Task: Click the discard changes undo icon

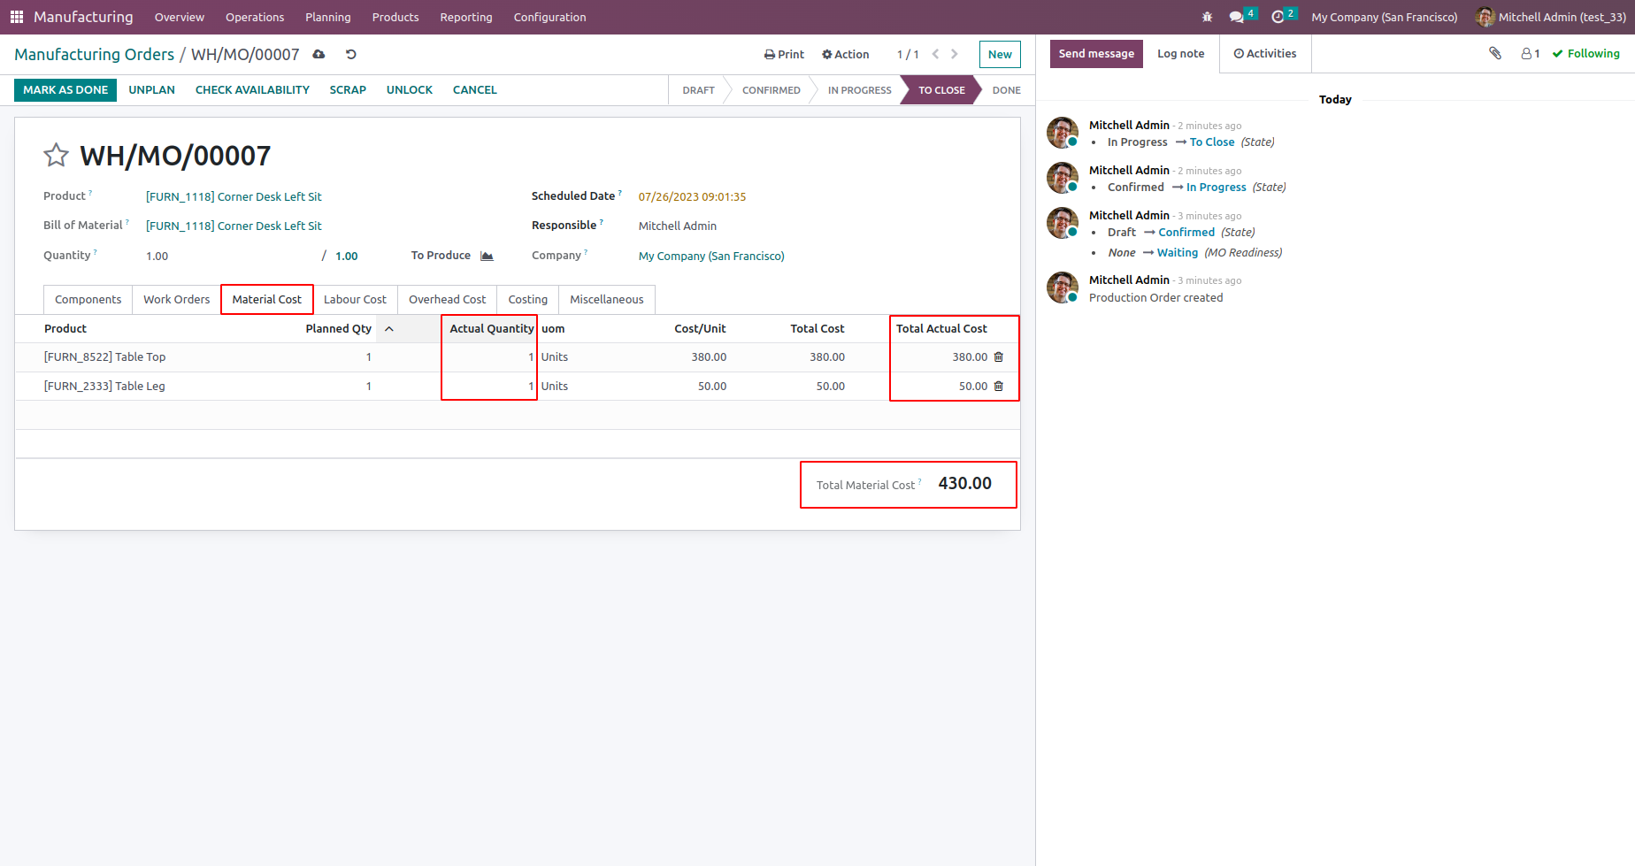Action: click(351, 55)
